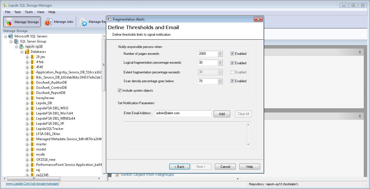Select the model database label
This screenshot has height=189, width=370.
(x=41, y=149)
